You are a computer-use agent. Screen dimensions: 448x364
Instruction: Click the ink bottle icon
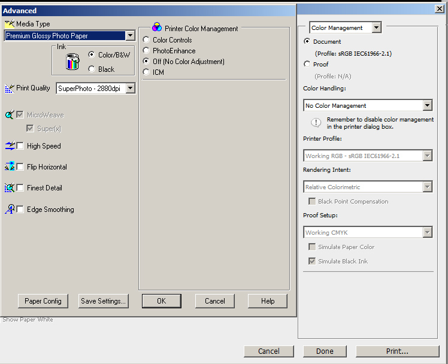[72, 61]
